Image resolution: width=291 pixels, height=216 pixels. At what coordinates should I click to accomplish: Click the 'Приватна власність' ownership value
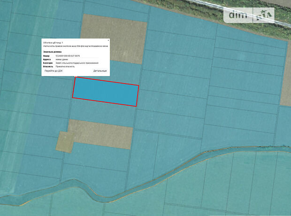tap(65, 66)
